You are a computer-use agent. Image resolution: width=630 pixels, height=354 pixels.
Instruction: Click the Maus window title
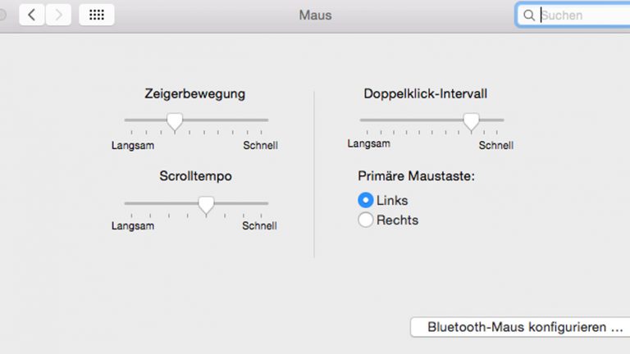point(315,15)
